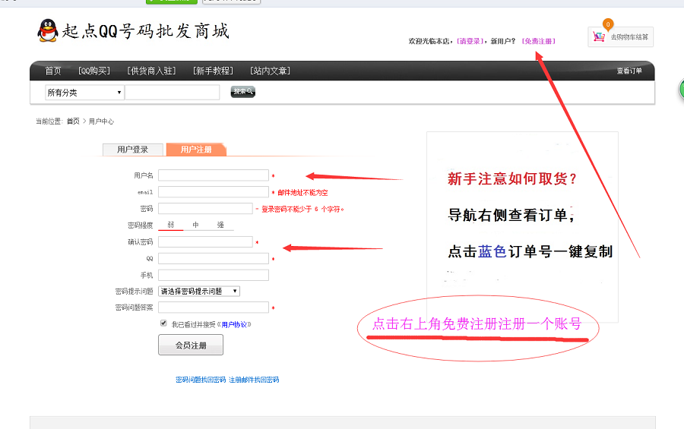Toggle the 我已看过并接受 agreement checkbox
The image size is (684, 429).
pyautogui.click(x=163, y=323)
